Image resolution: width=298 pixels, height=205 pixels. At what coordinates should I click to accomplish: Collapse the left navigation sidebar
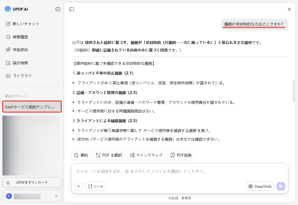coord(58,9)
